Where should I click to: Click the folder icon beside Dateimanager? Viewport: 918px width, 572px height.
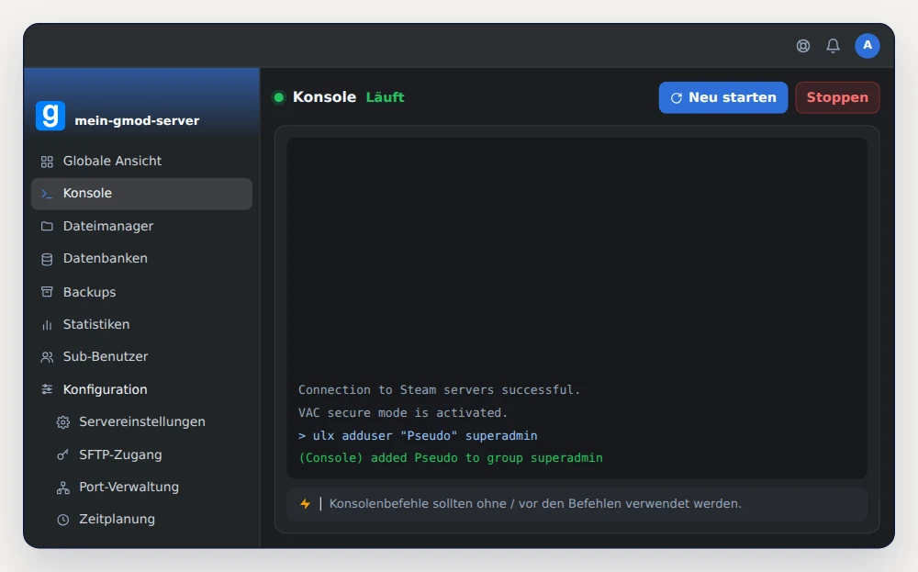pyautogui.click(x=47, y=227)
